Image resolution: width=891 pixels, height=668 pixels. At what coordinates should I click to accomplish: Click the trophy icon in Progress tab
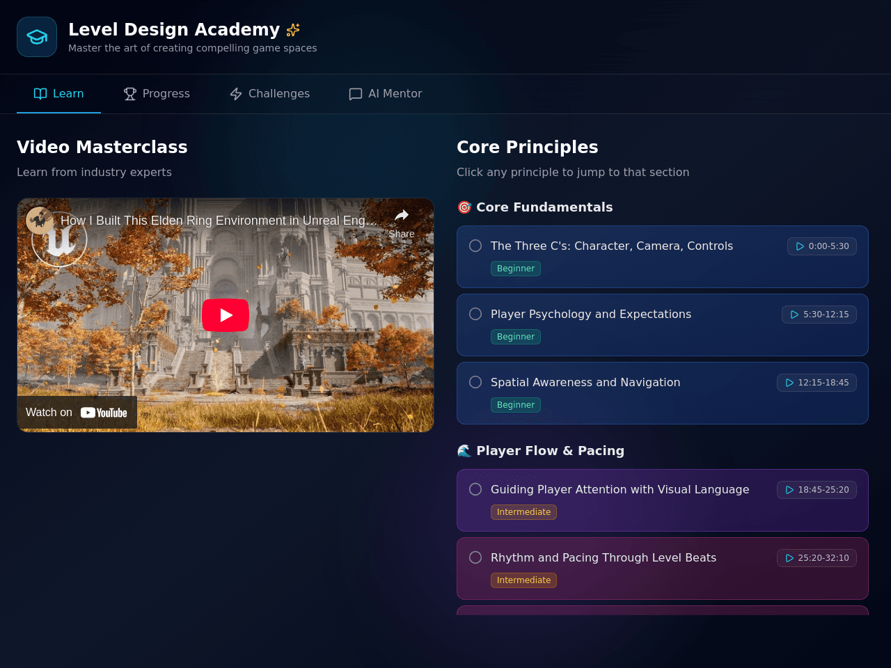[130, 94]
